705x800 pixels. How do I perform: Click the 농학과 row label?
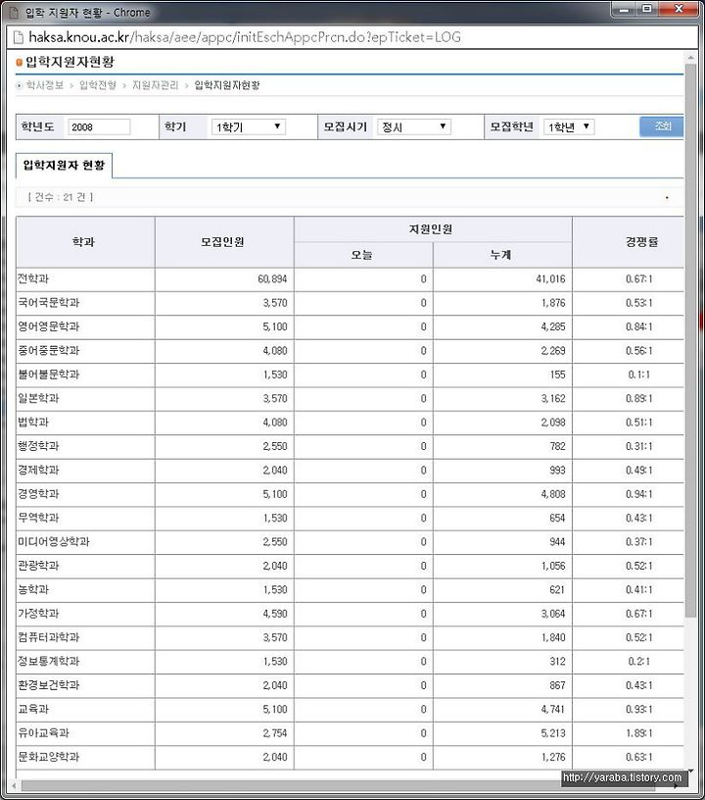coord(33,590)
